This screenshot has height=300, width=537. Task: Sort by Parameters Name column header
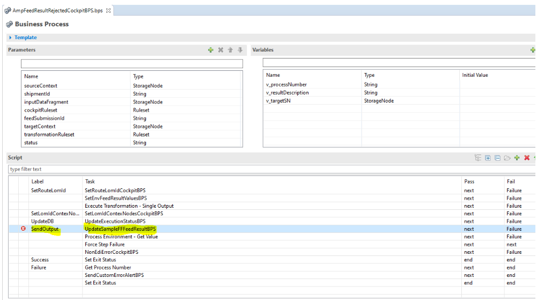click(x=31, y=76)
